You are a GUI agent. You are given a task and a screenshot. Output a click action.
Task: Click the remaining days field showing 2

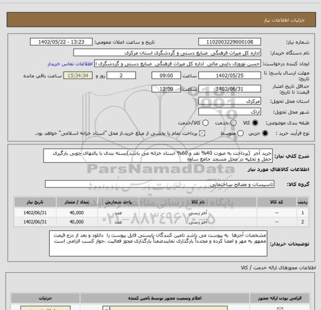coord(121,76)
